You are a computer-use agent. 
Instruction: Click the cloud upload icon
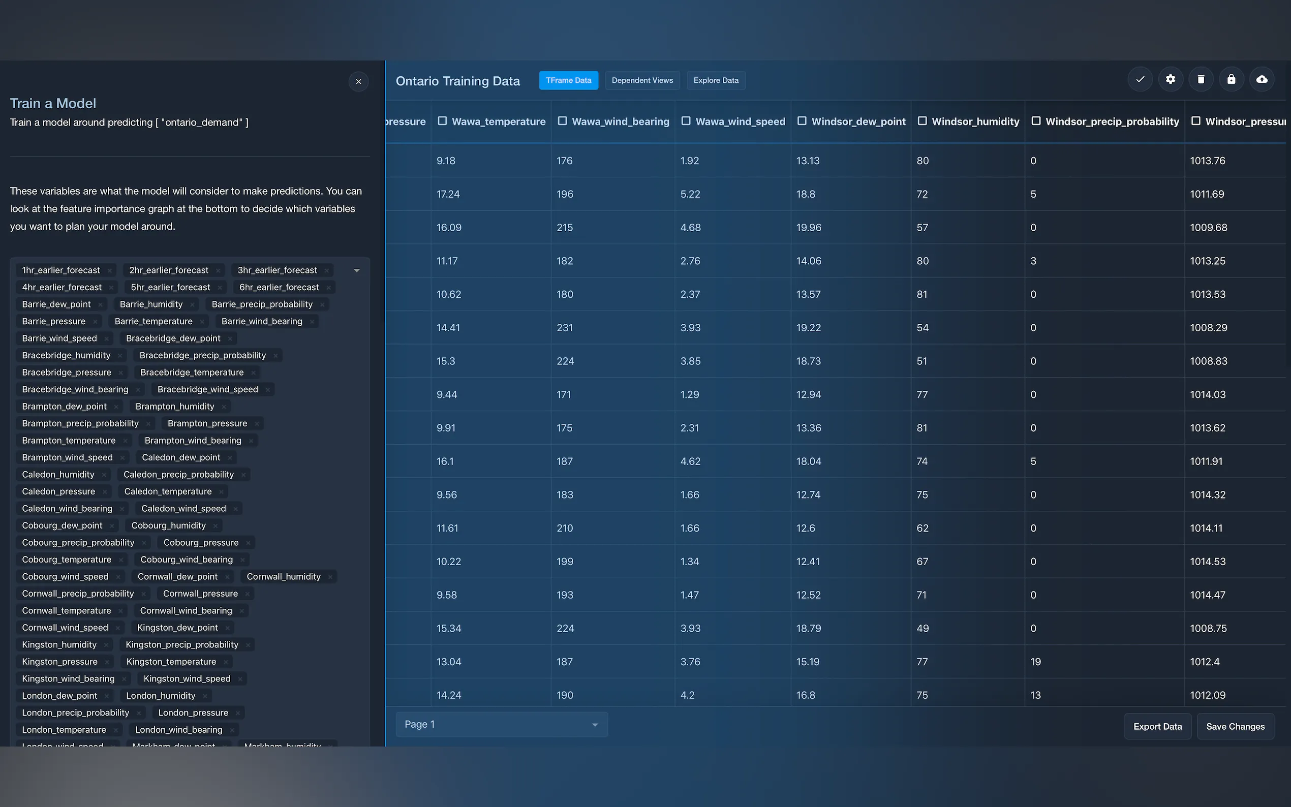tap(1262, 79)
